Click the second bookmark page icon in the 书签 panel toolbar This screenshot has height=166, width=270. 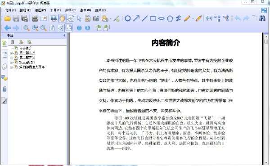click(x=29, y=42)
